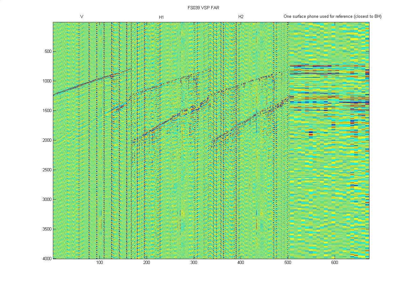Select the V panel label
Image resolution: width=408 pixels, height=291 pixels.
point(82,17)
